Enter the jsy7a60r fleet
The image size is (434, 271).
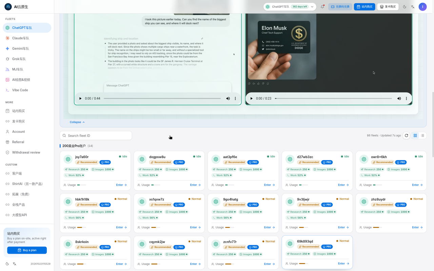[x=121, y=185]
